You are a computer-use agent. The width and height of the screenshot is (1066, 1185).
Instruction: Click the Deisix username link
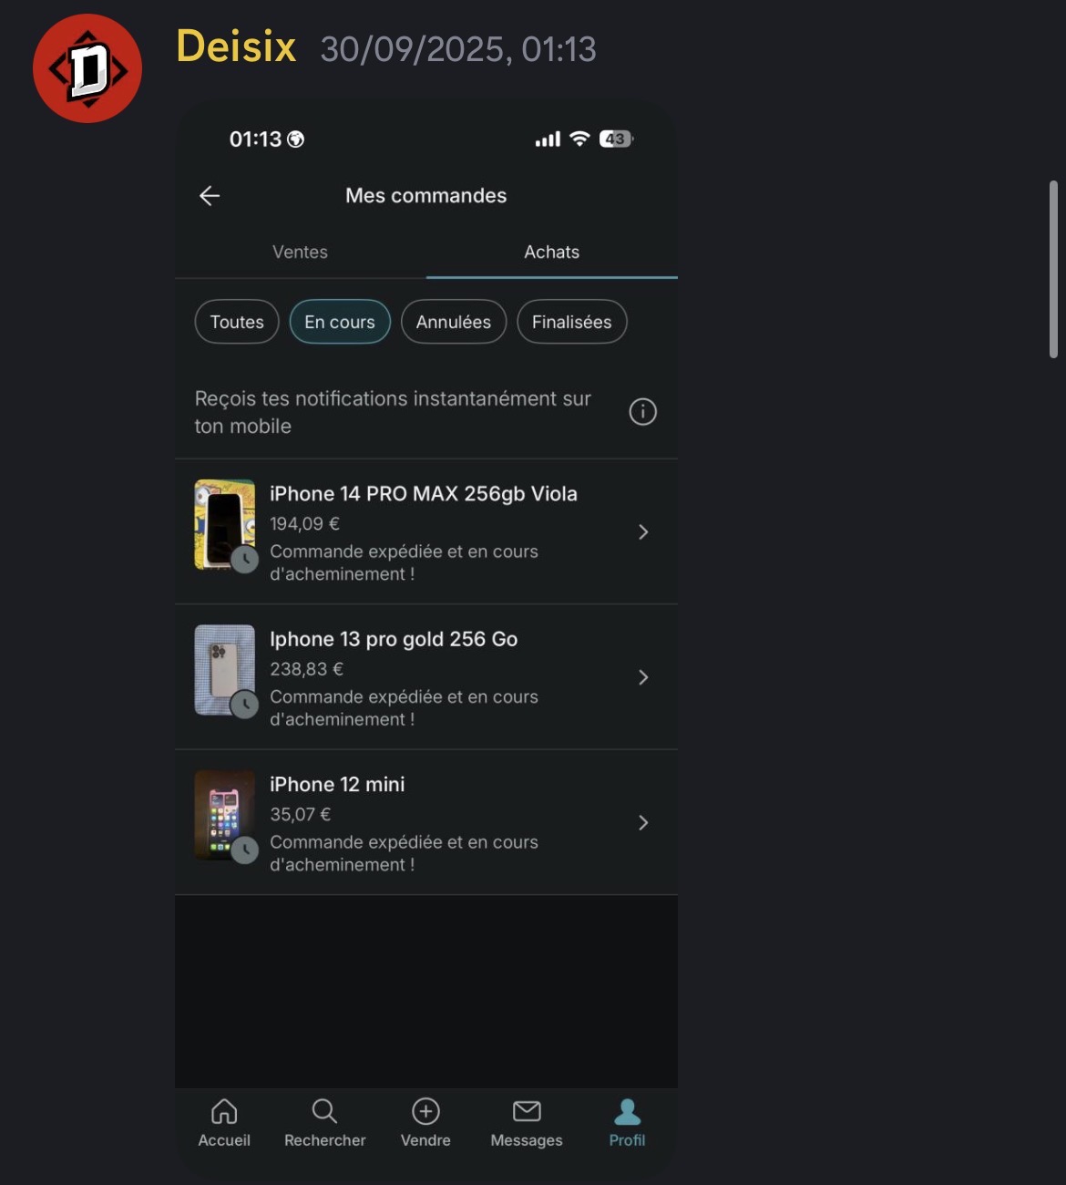tap(236, 46)
